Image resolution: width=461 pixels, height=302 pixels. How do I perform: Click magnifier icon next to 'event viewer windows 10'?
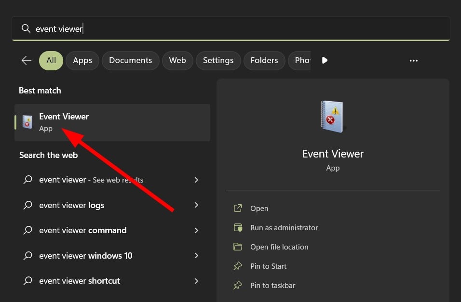(28, 255)
